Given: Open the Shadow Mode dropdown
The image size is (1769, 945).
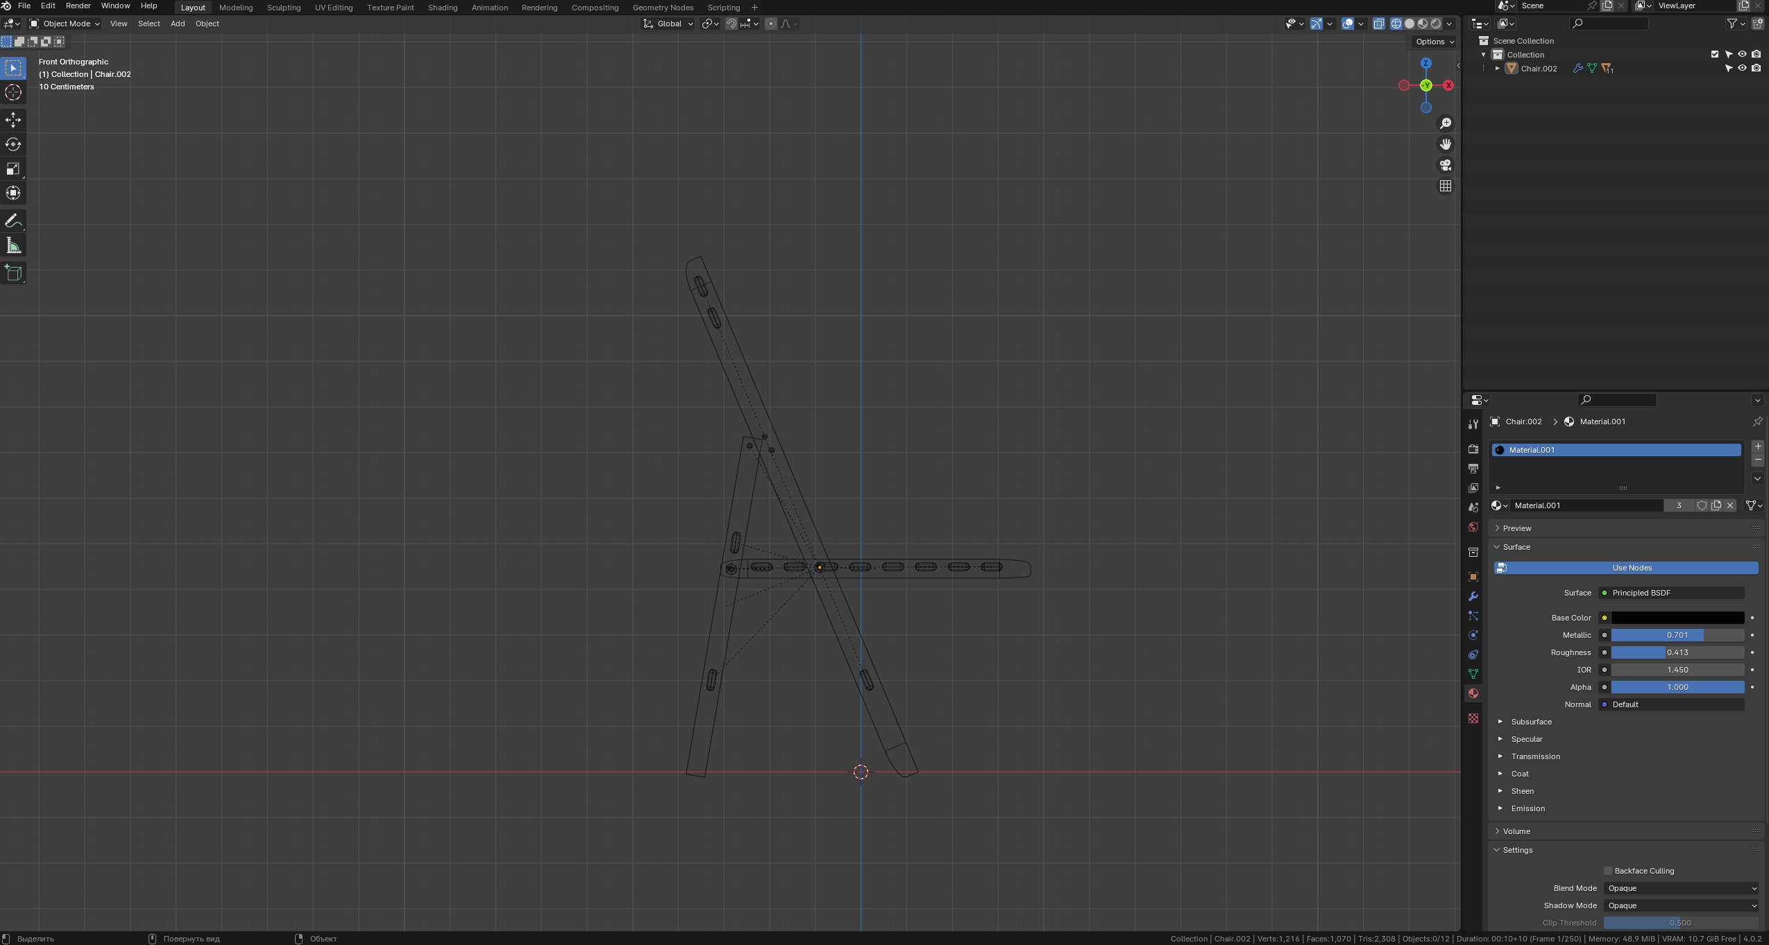Looking at the screenshot, I should 1681,905.
